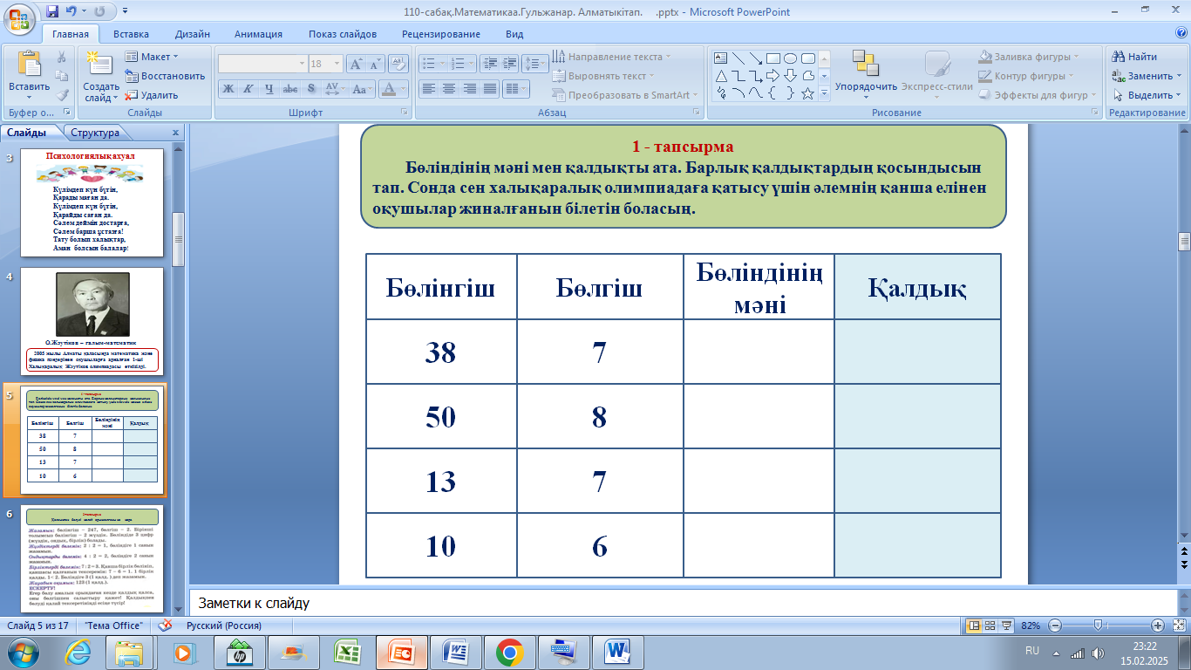Switch to slide sorter view
Screen dimensions: 1191x670
[990, 626]
